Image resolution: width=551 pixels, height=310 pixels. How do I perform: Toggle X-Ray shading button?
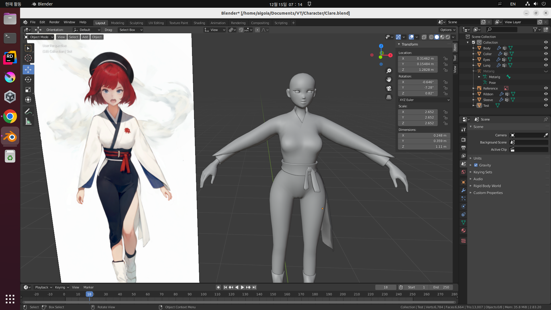[424, 37]
